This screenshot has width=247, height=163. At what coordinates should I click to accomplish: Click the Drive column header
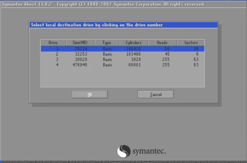[x=53, y=43]
